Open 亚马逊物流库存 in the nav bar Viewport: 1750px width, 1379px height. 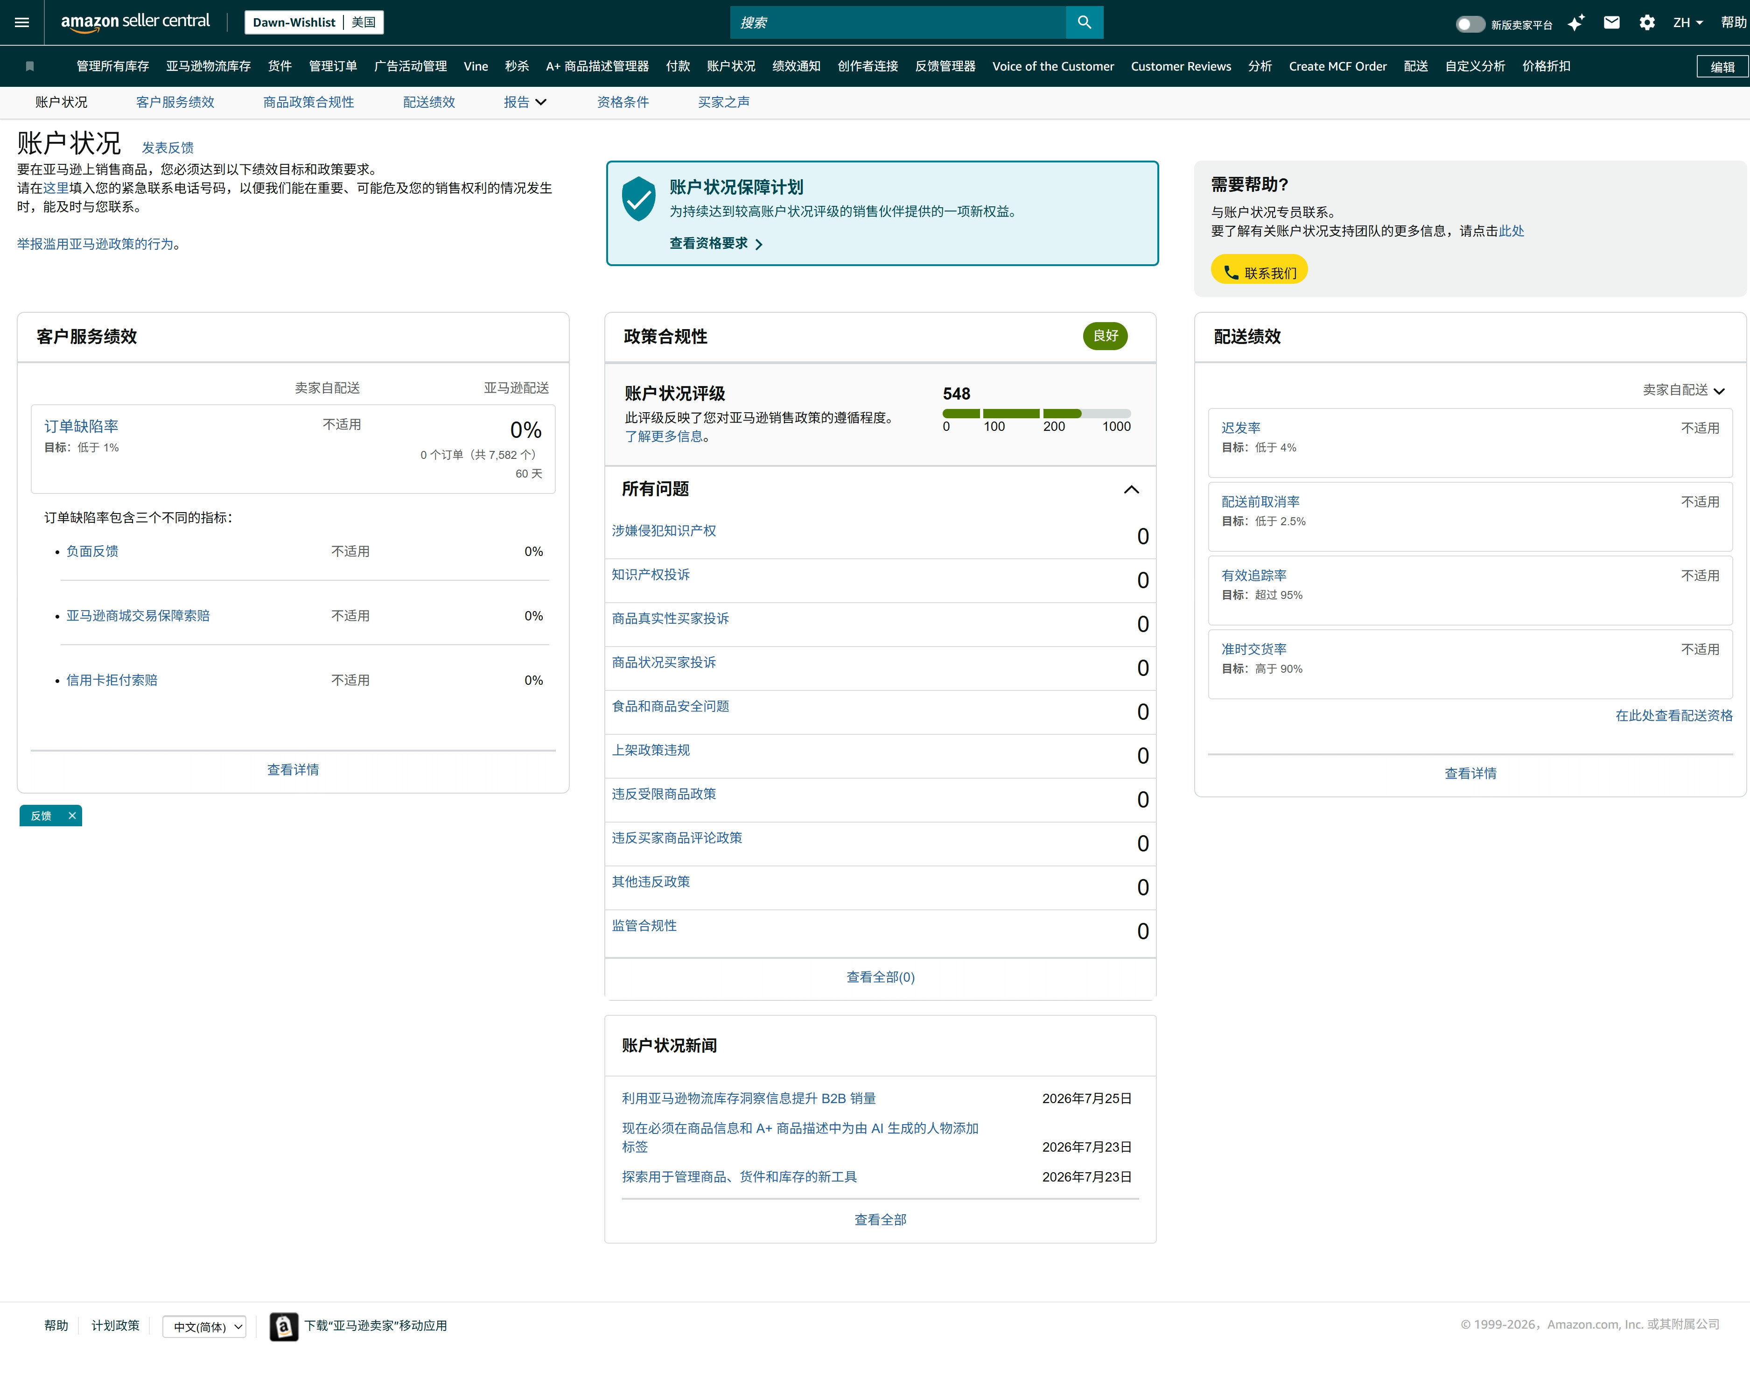[x=208, y=66]
